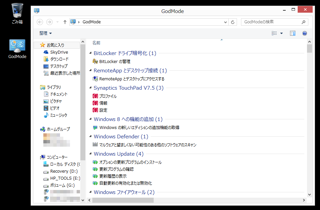320x210 pixels.
Task: Open the view options dropdown arrow
Action: click(281, 33)
